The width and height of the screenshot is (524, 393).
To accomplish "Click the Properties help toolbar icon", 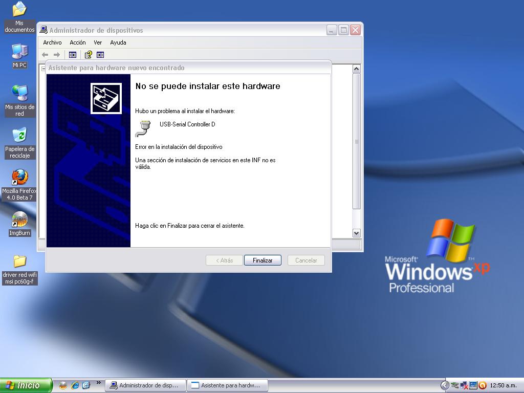I will [x=88, y=55].
